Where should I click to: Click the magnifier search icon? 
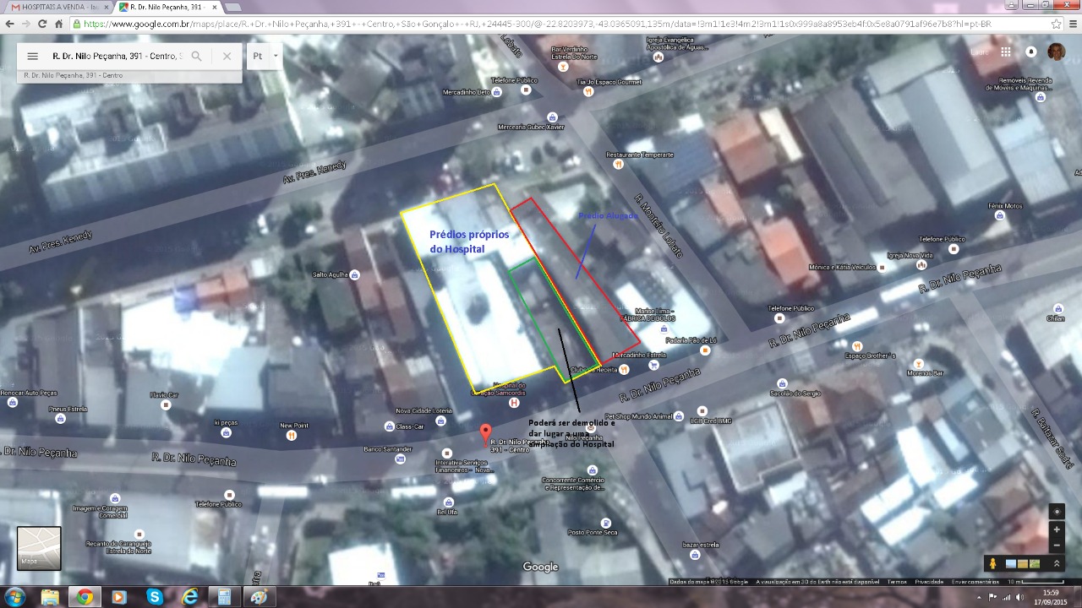(x=196, y=57)
